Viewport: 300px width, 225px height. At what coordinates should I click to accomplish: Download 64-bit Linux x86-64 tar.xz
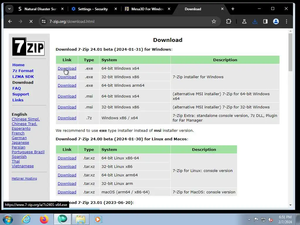click(x=67, y=158)
